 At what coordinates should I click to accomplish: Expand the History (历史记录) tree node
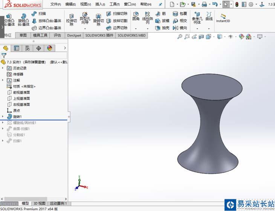3,68
